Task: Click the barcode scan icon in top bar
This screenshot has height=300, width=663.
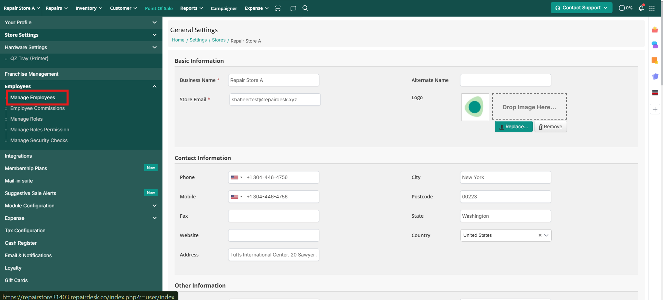Action: tap(278, 8)
